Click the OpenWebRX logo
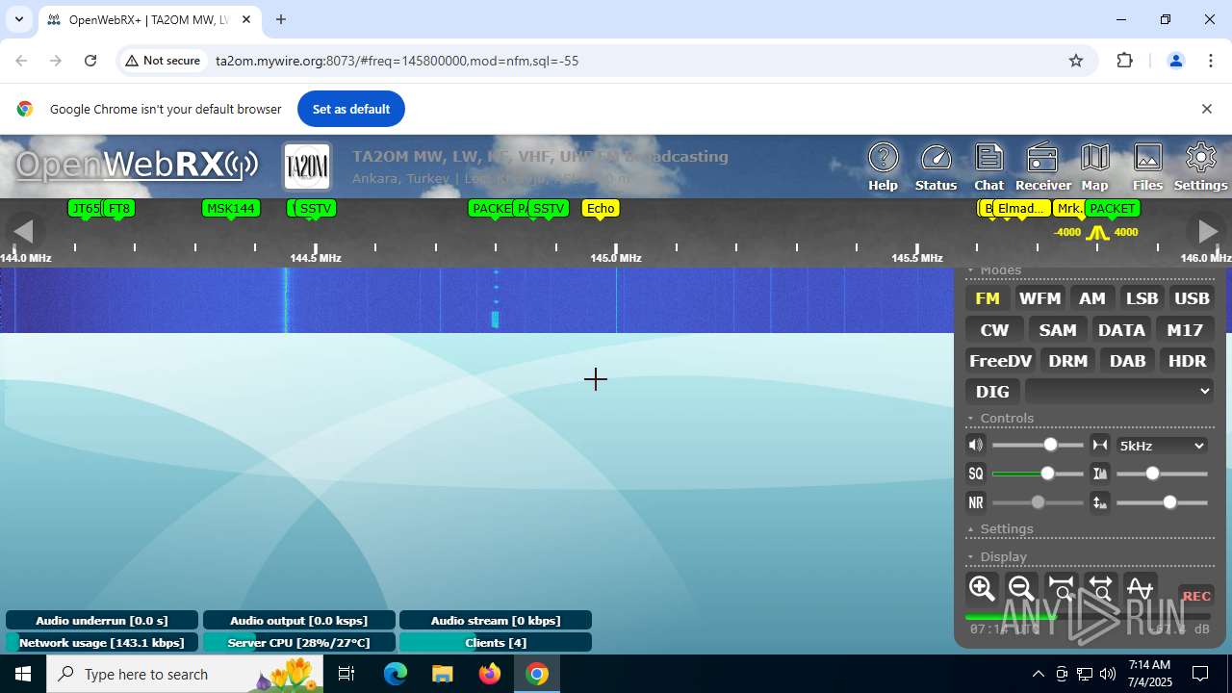Viewport: 1232px width, 693px height. (136, 166)
